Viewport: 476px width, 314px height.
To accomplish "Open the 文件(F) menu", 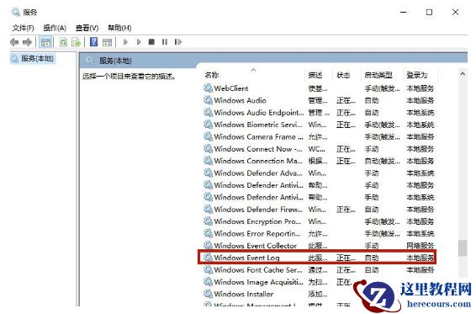I will click(23, 28).
